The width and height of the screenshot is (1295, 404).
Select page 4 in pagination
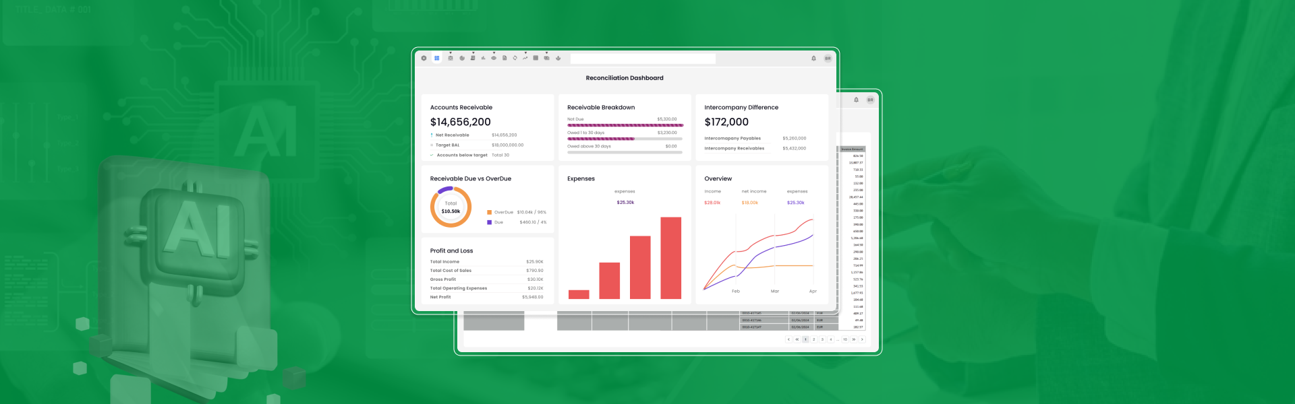point(830,339)
